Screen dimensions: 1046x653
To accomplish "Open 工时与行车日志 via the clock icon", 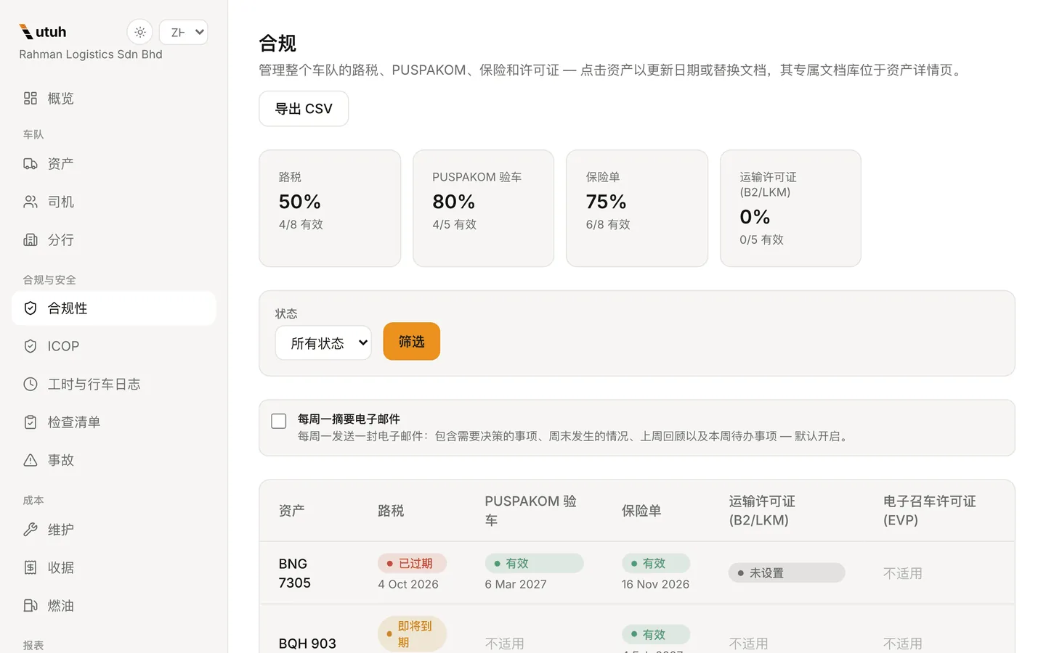I will coord(31,384).
